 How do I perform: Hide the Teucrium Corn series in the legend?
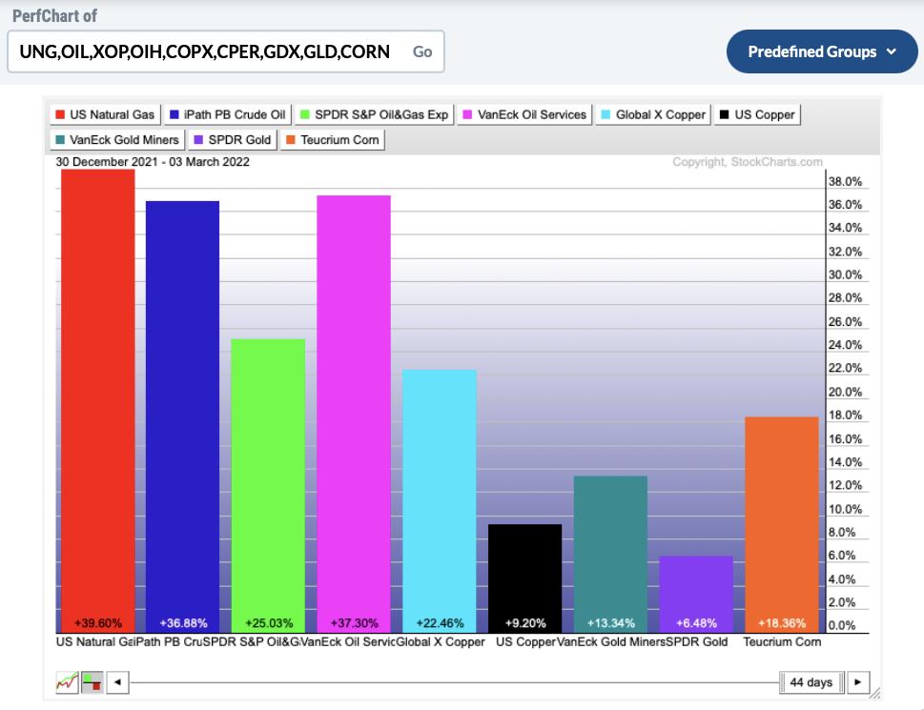[x=333, y=140]
